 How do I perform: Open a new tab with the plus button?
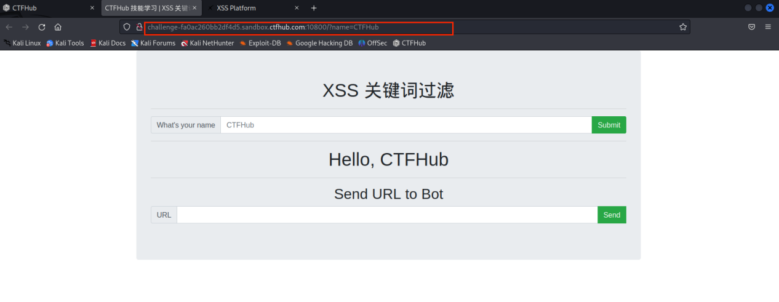click(x=314, y=8)
